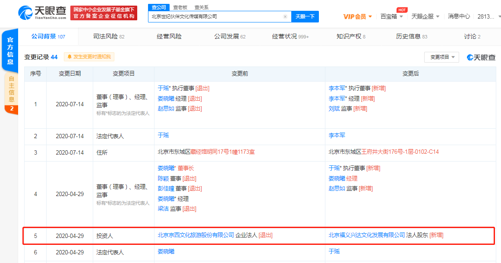This screenshot has height=263, width=501.
Task: Click the 变更记录 44 heading
Action: 41,57
